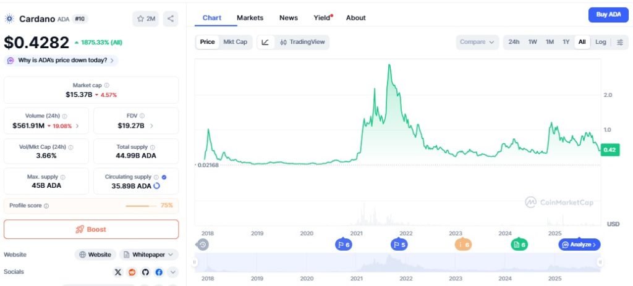This screenshot has width=633, height=286.
Task: Set chart range to 1W
Action: (x=533, y=42)
